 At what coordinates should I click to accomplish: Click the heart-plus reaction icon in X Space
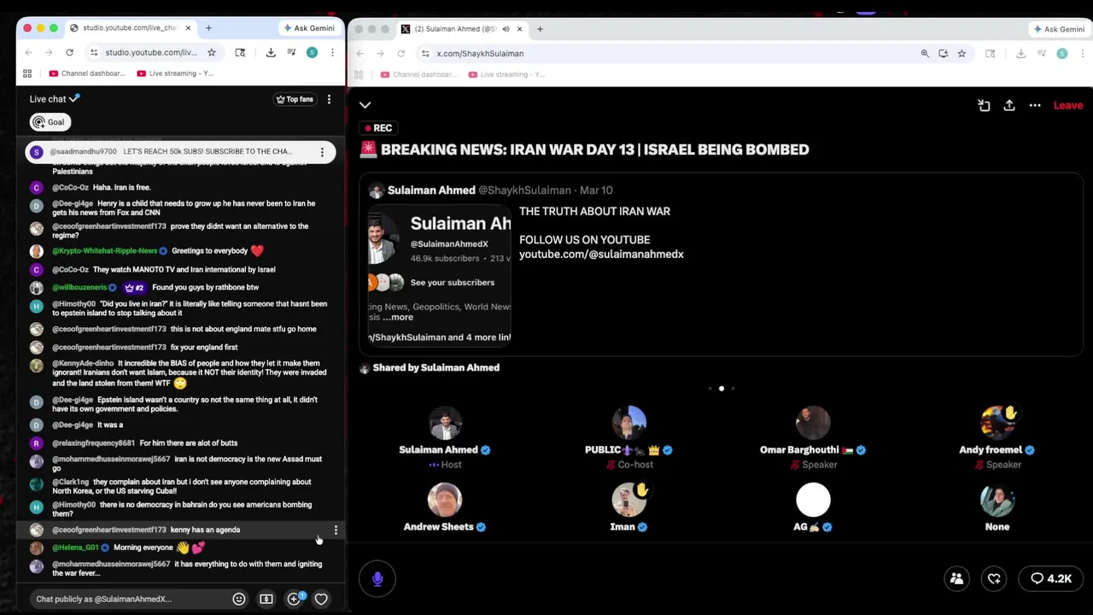[994, 578]
